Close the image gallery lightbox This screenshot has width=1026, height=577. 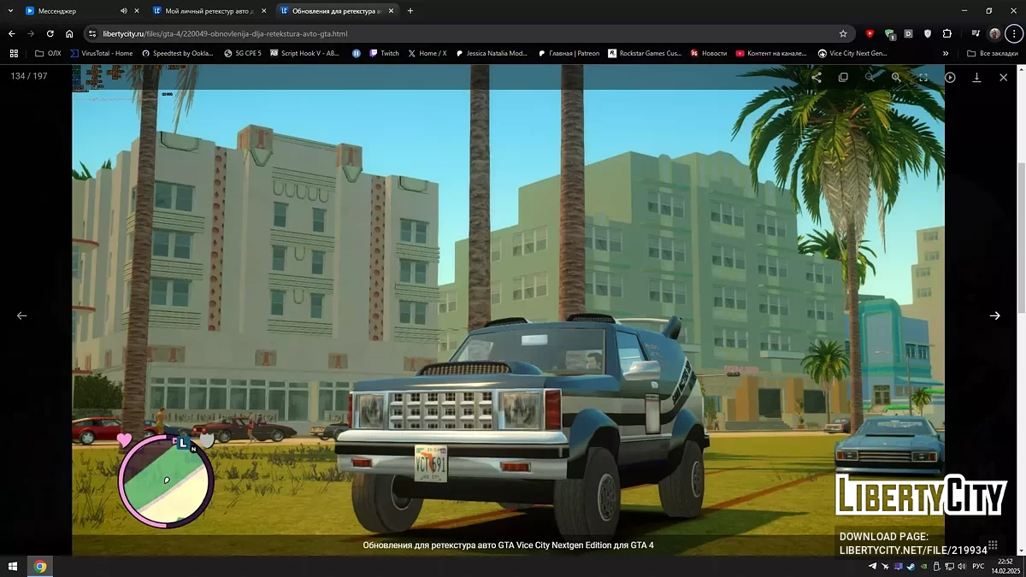pos(1003,77)
